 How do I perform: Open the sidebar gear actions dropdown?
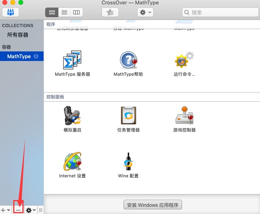point(31,210)
